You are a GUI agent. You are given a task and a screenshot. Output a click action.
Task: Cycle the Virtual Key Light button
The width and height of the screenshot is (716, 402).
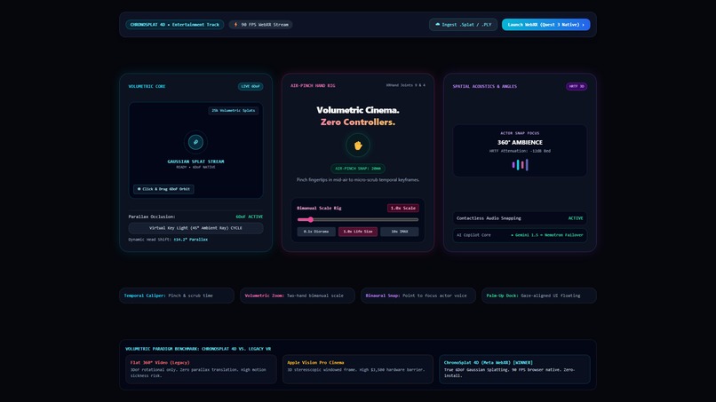click(x=196, y=228)
